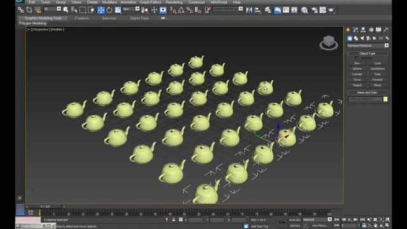The height and width of the screenshot is (229, 407).
Task: Open the Tools menu
Action: coord(45,2)
